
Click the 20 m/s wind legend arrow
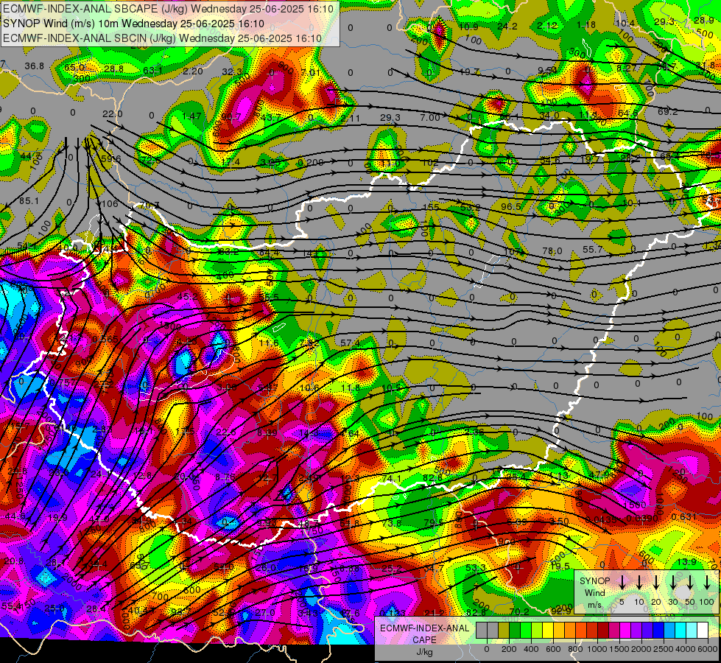656,583
